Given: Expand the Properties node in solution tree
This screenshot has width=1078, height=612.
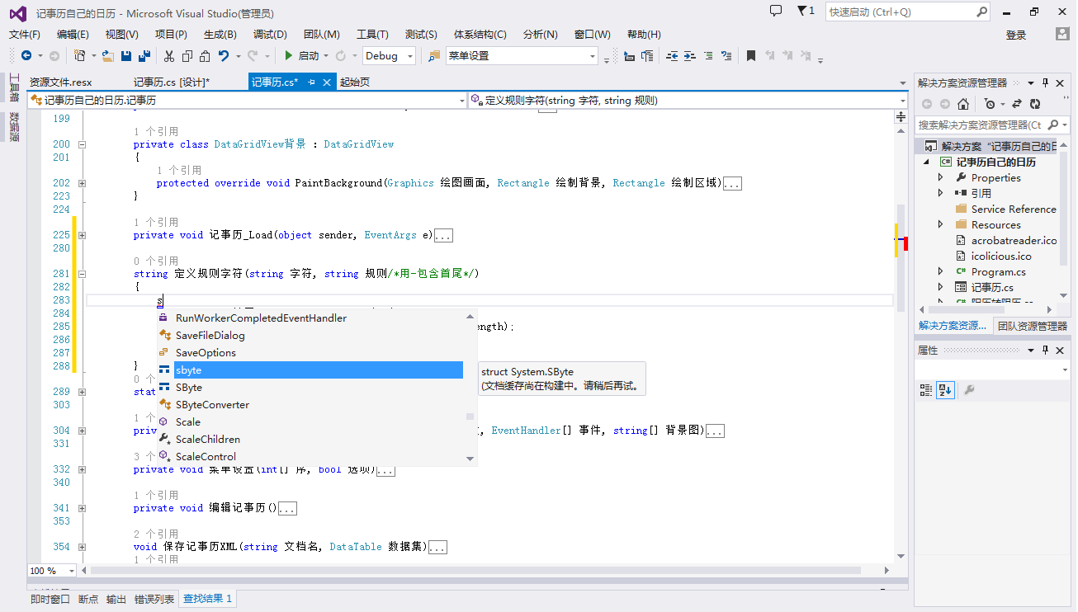Looking at the screenshot, I should coord(940,178).
